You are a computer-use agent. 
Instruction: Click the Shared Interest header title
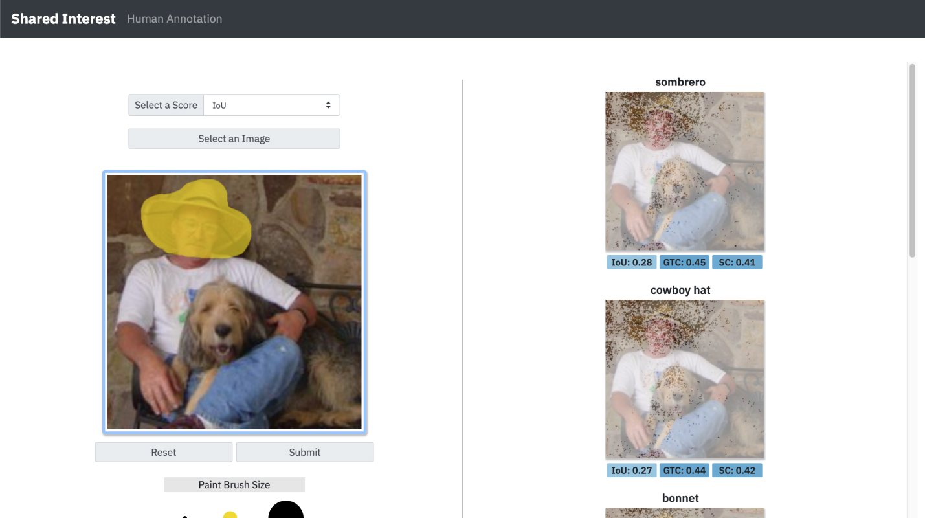(x=63, y=18)
